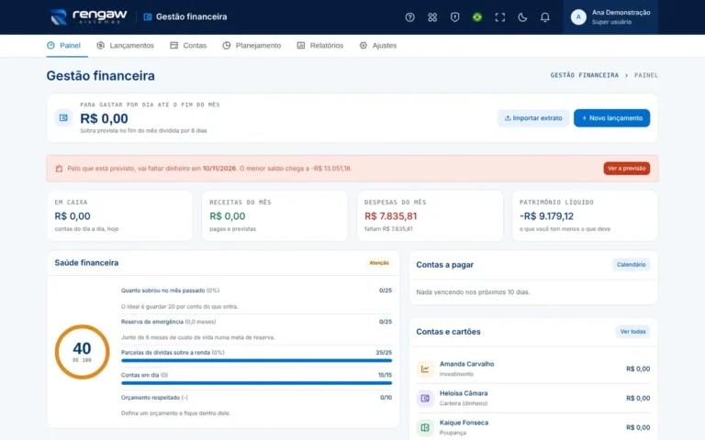
Task: Click the Atenção badge in Saúde financeira
Action: point(379,263)
